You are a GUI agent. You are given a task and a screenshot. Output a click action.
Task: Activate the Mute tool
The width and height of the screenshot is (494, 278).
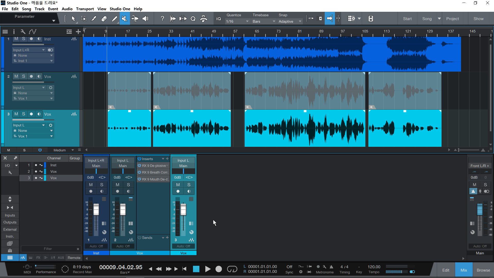[x=125, y=19]
